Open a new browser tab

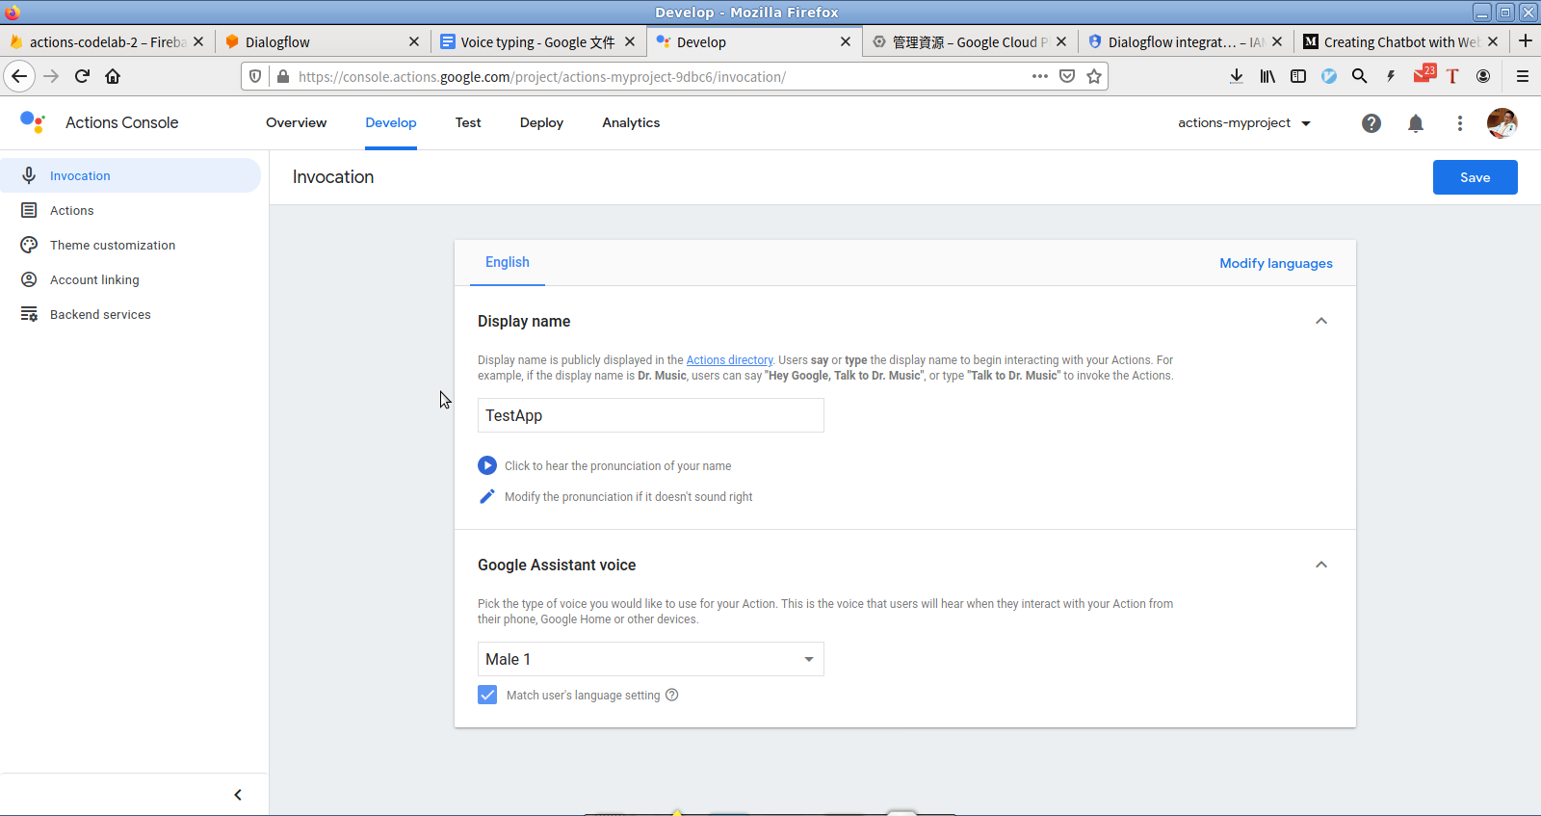pos(1526,41)
